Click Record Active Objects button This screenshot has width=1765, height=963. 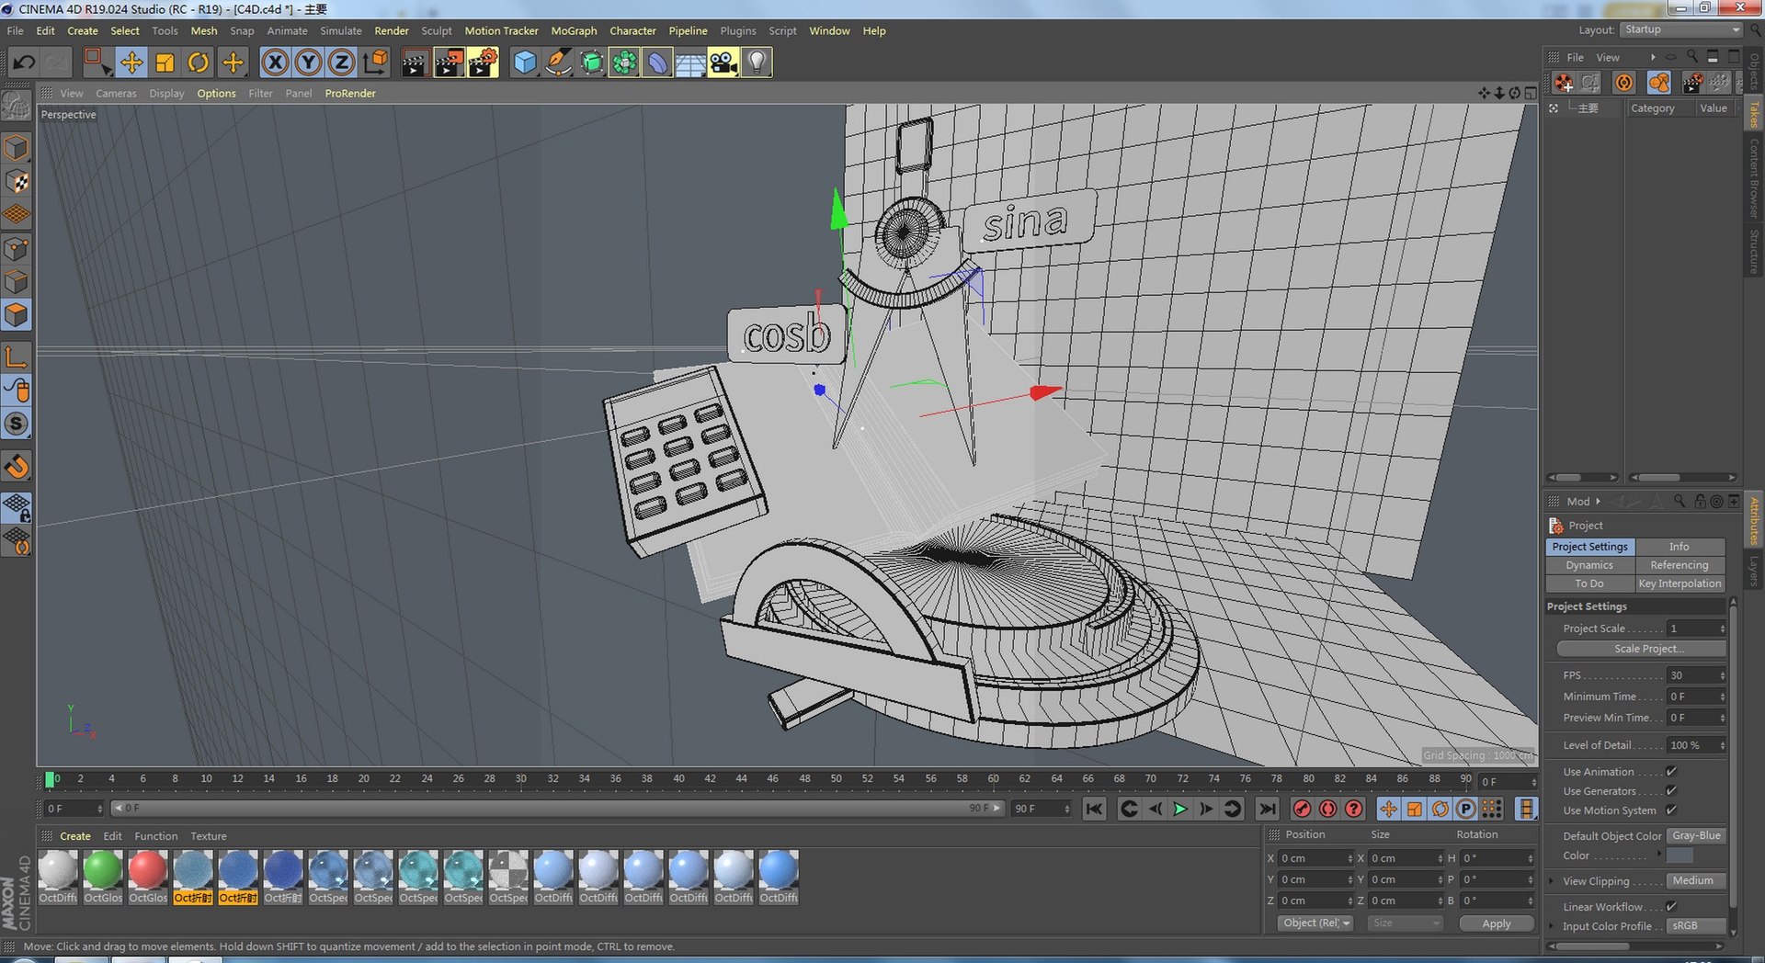[x=1302, y=809]
